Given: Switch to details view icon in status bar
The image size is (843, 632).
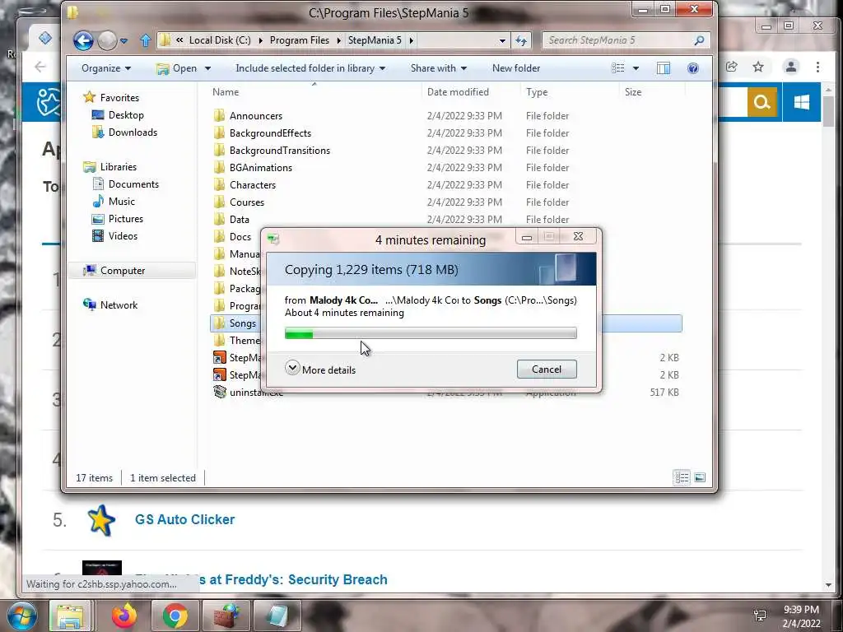Looking at the screenshot, I should [682, 477].
